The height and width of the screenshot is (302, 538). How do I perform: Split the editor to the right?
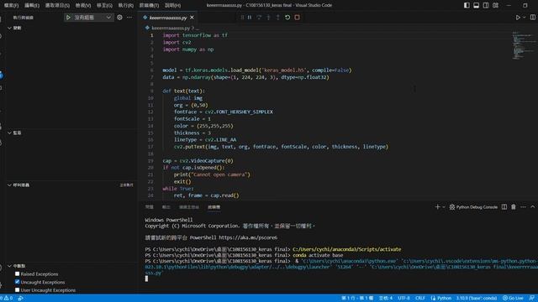click(532, 17)
